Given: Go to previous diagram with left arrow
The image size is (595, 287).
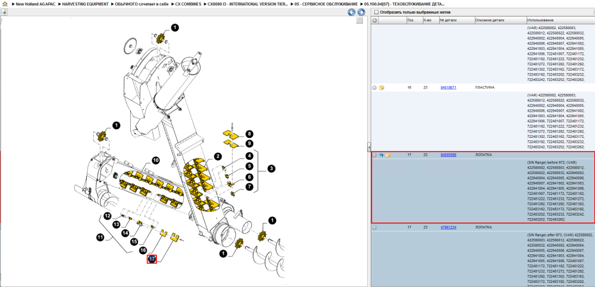Looking at the screenshot, I should pos(352,12).
